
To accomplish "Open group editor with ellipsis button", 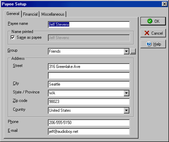I will click(133, 52).
